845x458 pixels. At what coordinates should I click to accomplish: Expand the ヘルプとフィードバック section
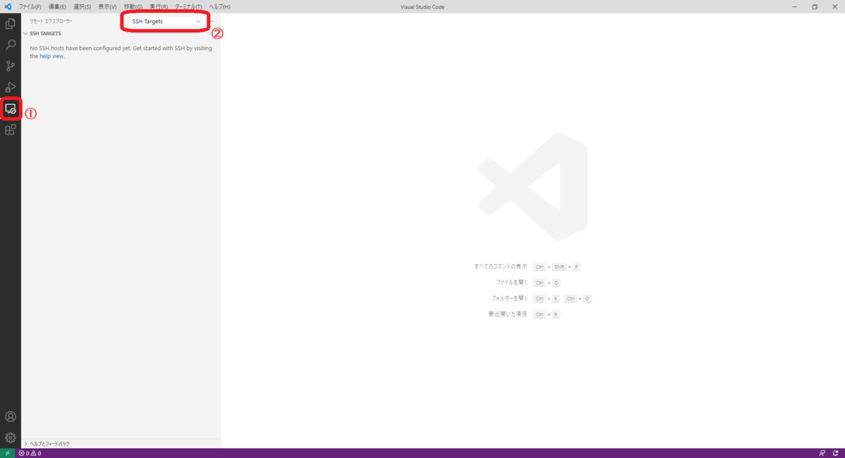(121, 444)
